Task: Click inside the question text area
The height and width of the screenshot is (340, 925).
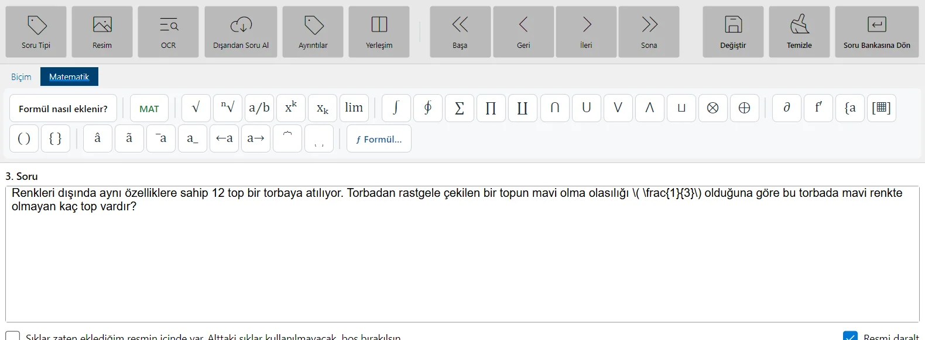Action: point(462,254)
